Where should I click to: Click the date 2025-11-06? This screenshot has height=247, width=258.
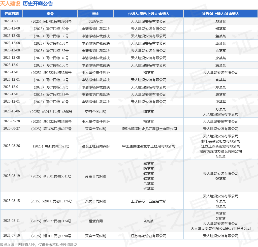12,111
